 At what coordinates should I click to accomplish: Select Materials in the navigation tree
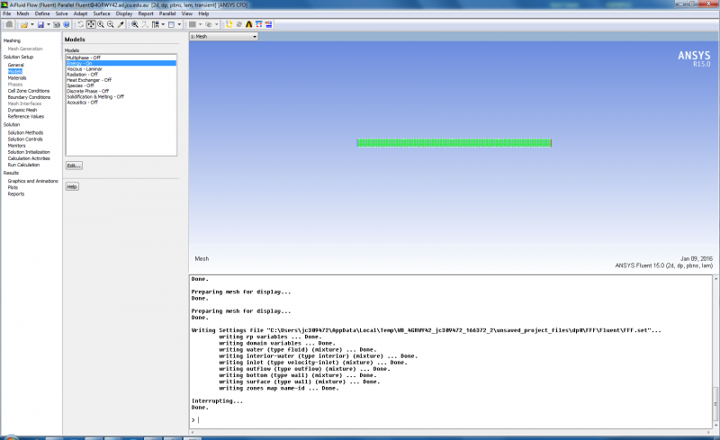[x=17, y=78]
